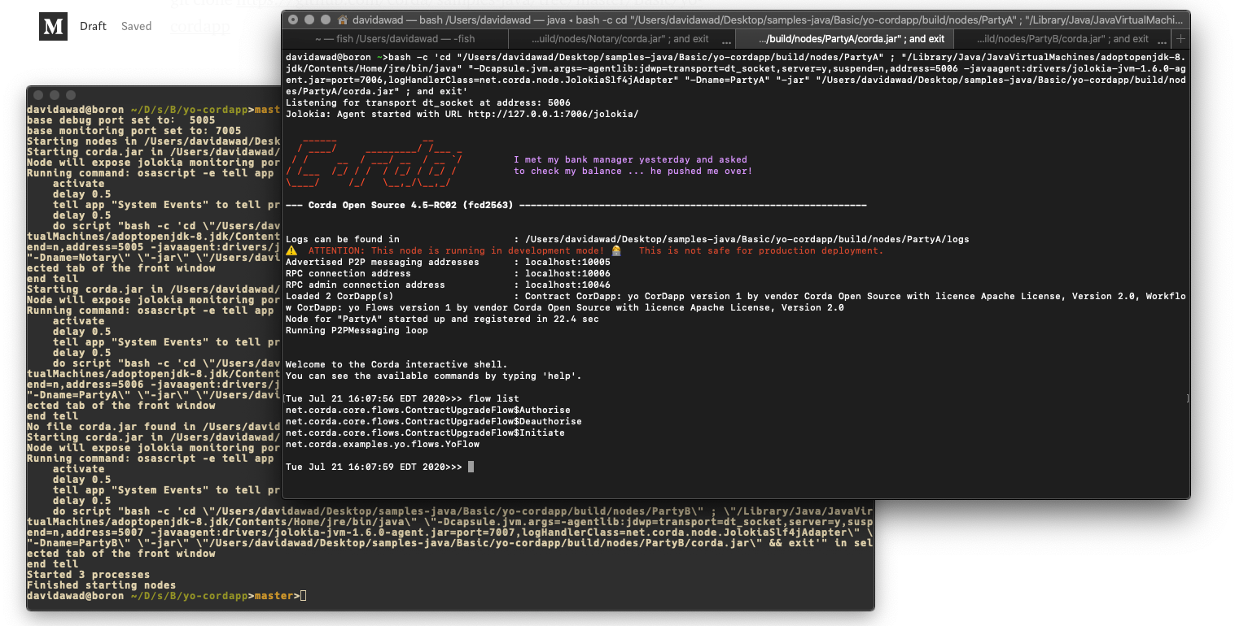
Task: Click the 'localhost:10005' address value
Action: [x=567, y=262]
